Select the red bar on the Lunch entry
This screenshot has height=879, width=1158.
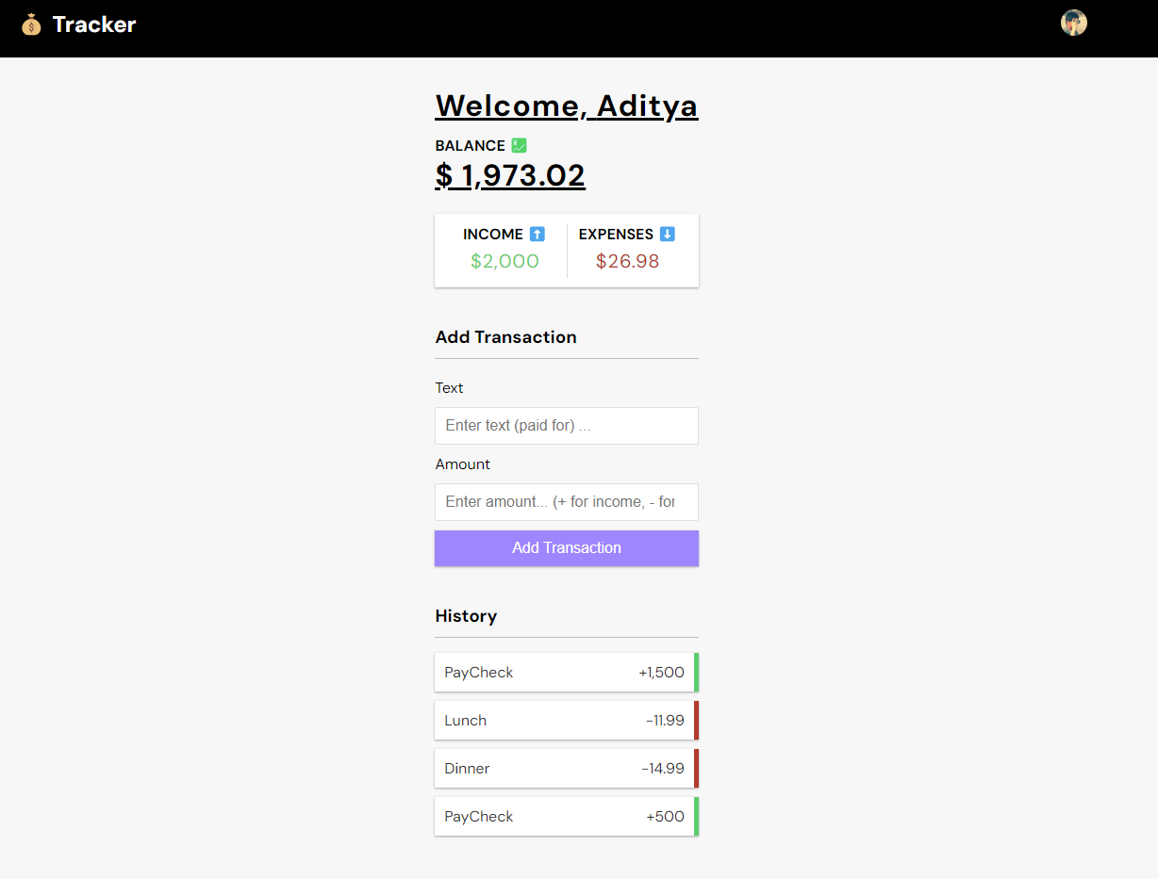696,720
